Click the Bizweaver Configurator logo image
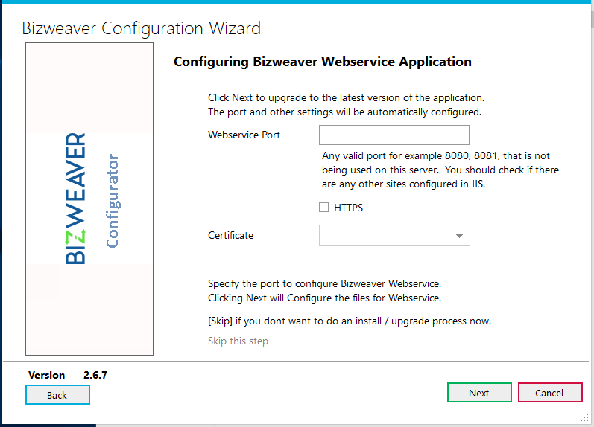The width and height of the screenshot is (594, 427). tap(89, 199)
